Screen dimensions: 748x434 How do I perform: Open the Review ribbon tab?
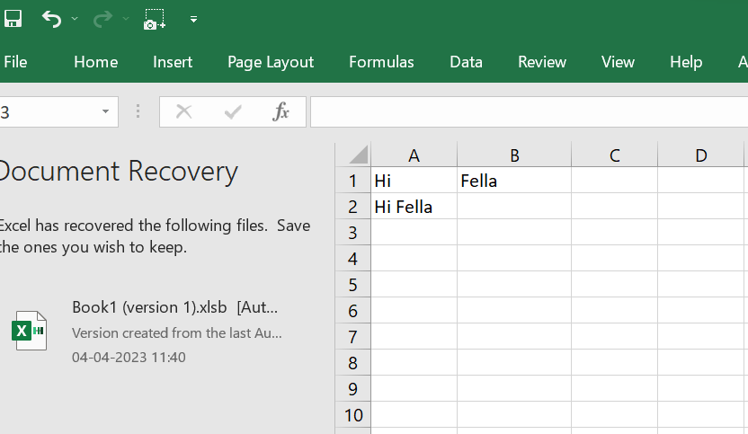point(542,62)
